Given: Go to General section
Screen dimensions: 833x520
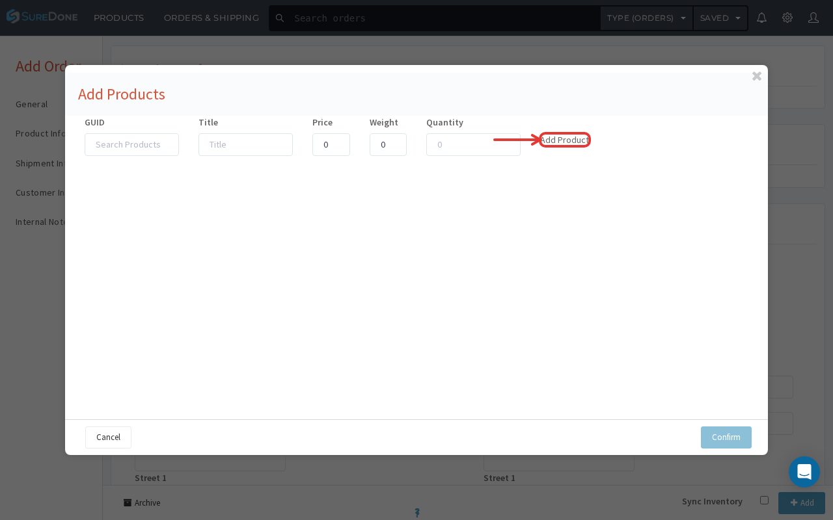Looking at the screenshot, I should click(32, 104).
